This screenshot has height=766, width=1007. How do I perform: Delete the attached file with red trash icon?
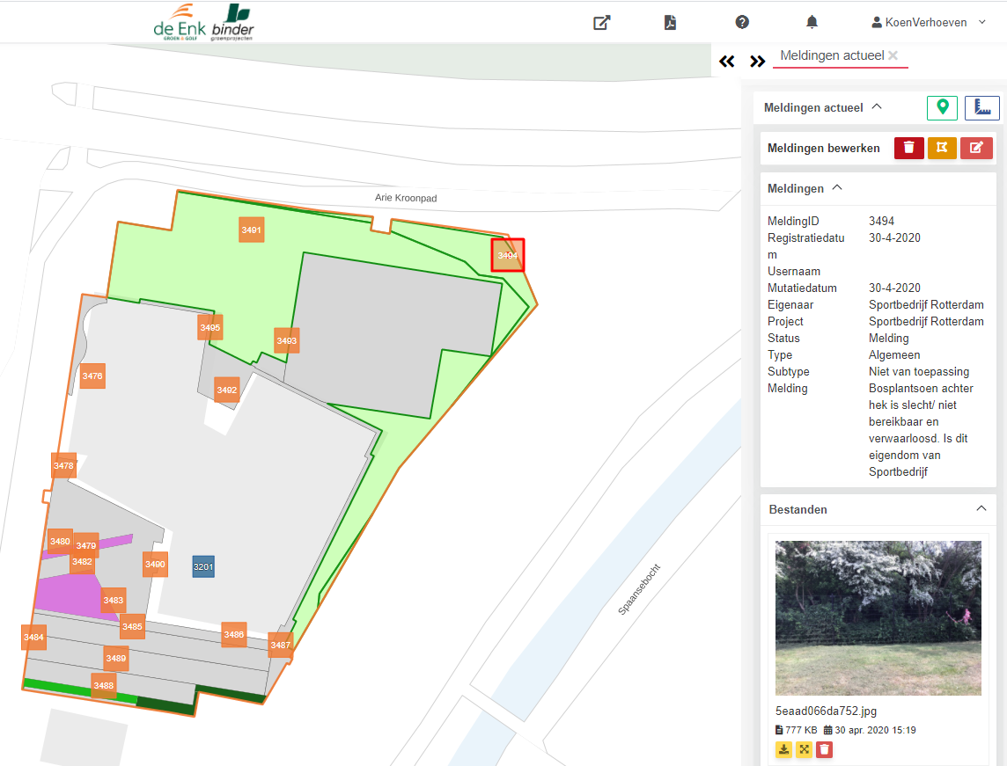point(824,749)
